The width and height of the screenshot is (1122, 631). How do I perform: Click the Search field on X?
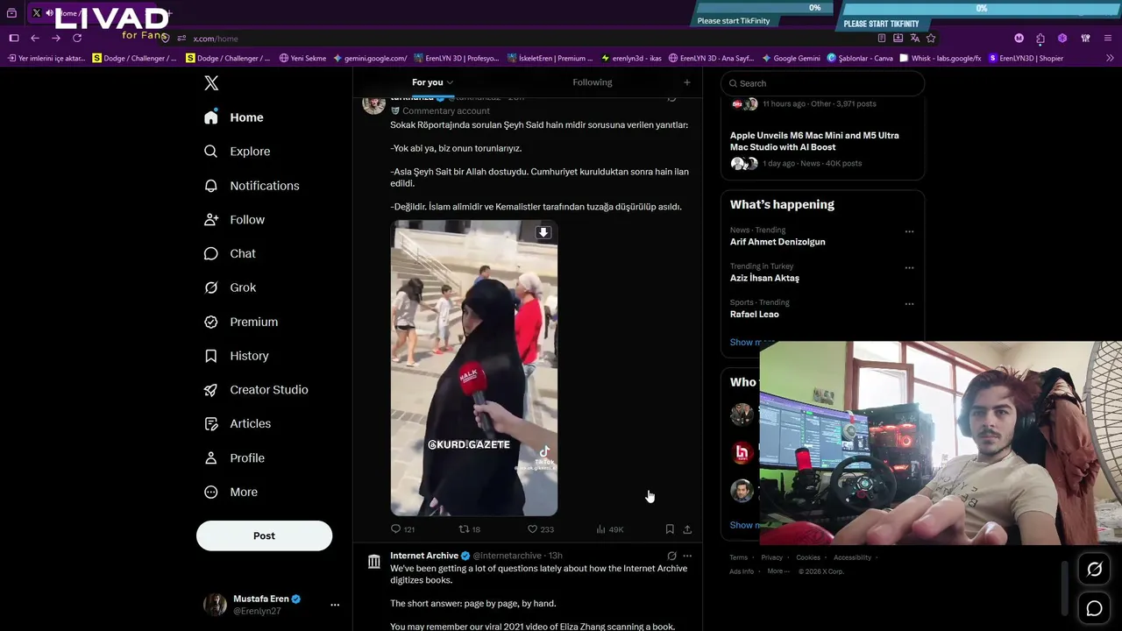click(822, 83)
